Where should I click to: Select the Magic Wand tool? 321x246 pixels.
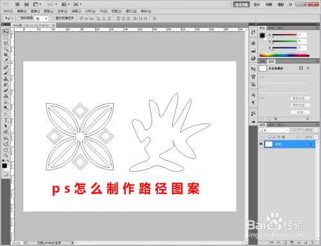pos(6,49)
